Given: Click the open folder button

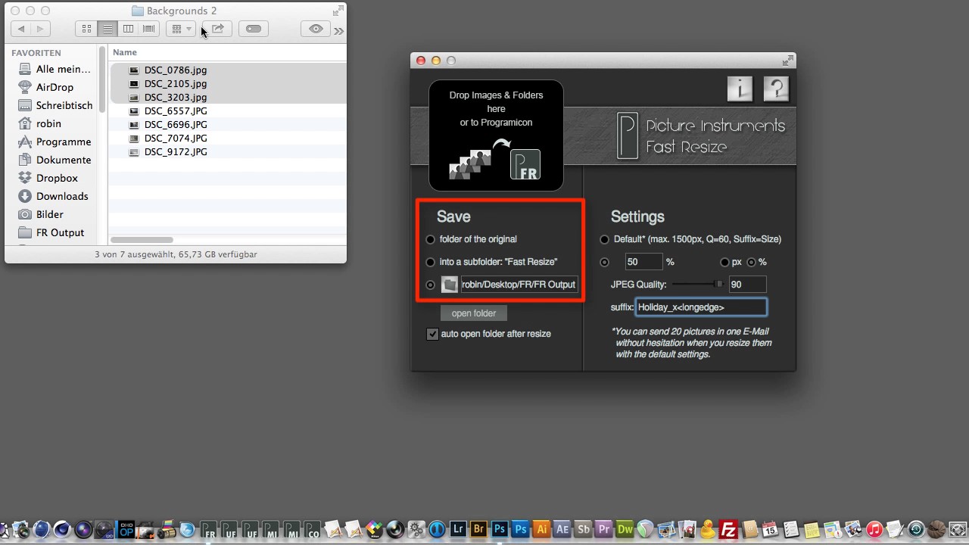Looking at the screenshot, I should coord(474,313).
